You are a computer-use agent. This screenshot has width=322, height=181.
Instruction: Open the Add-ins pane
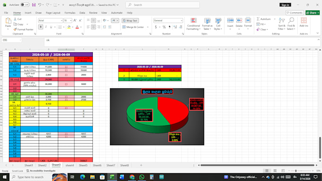[x=304, y=22]
